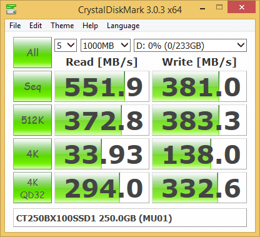The image size is (260, 237).
Task: Expand the test count dropdown showing 5
Action: (x=66, y=45)
